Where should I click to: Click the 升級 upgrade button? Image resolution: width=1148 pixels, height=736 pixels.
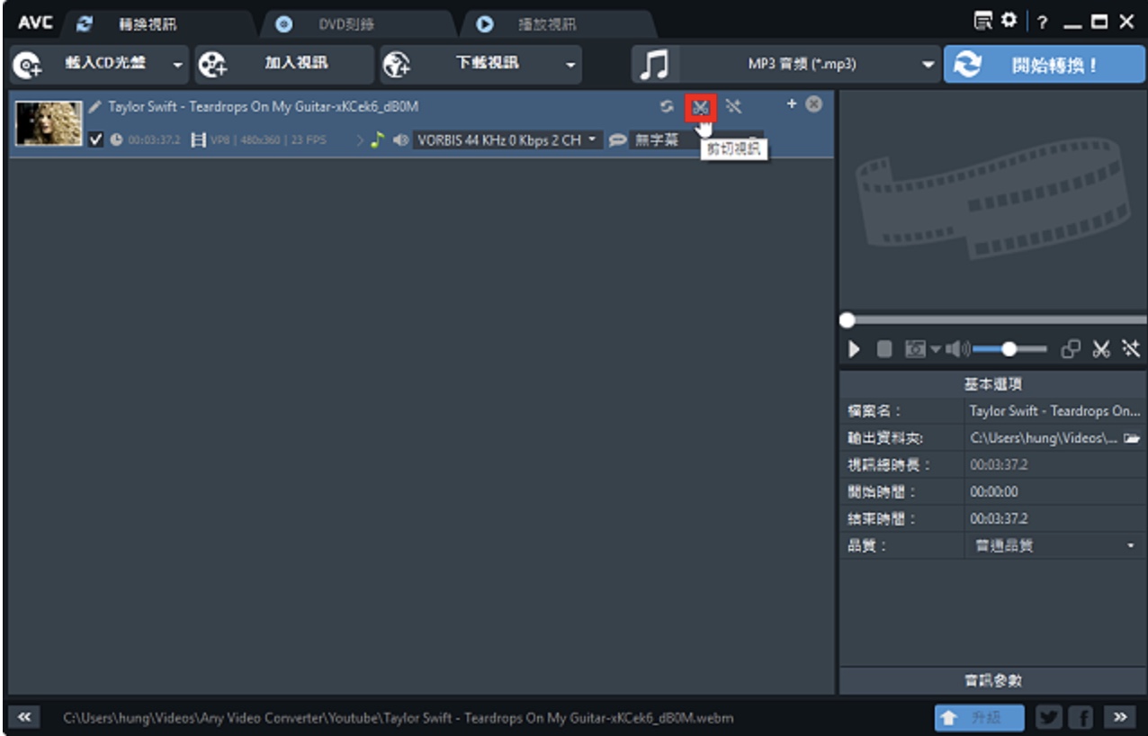click(x=980, y=717)
